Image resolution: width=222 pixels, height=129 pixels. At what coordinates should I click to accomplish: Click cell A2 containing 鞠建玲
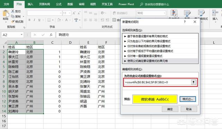coord(16,52)
